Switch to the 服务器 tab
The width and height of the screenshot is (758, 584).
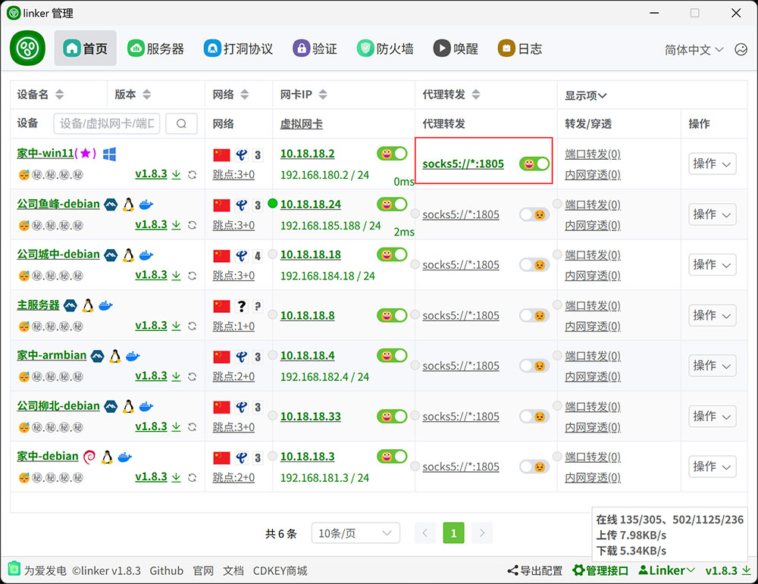(x=156, y=48)
